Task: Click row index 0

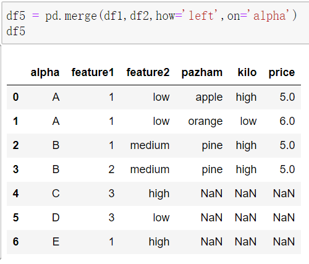Action: 16,97
